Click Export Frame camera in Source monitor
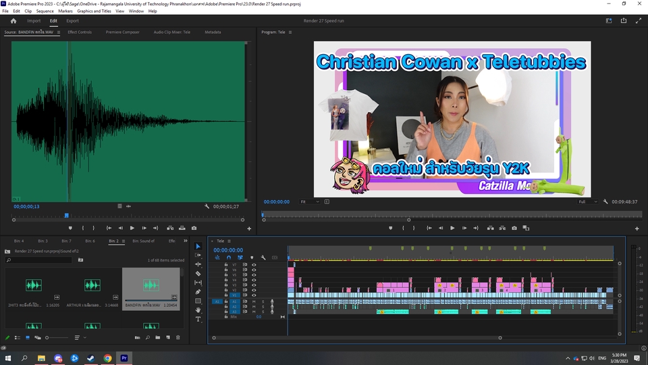 pos(194,228)
